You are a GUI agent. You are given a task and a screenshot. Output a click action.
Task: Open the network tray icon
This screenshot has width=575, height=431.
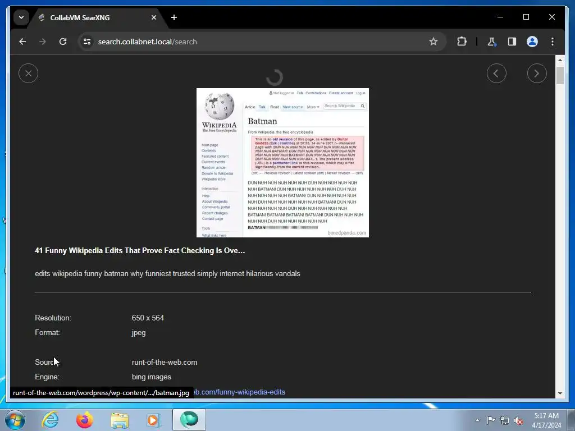click(505, 420)
